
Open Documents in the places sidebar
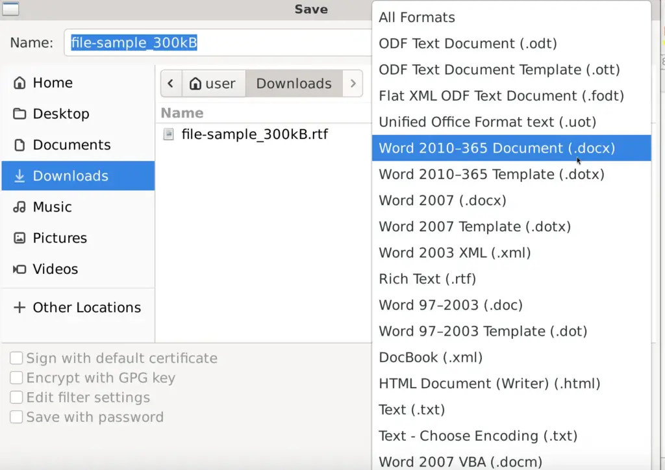click(x=78, y=145)
